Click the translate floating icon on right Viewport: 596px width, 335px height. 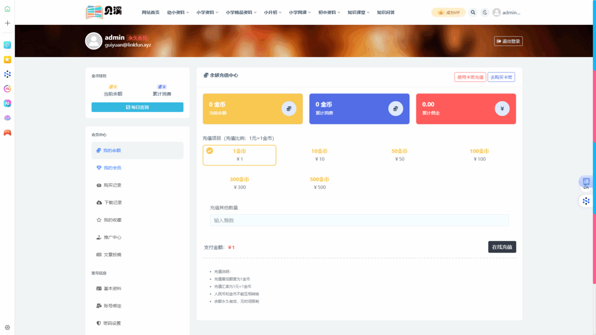click(x=586, y=182)
